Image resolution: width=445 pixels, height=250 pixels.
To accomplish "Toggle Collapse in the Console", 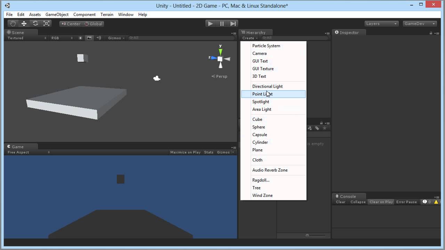I will pos(358,202).
